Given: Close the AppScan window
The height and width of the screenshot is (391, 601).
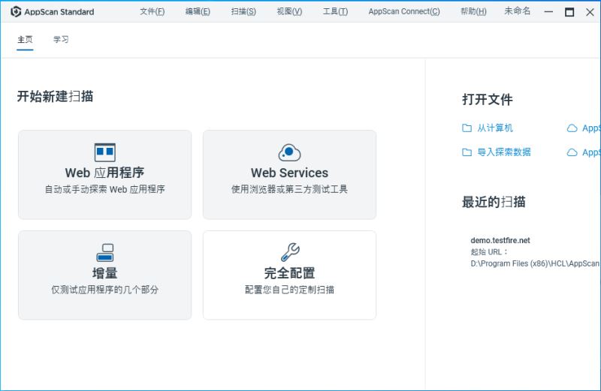Looking at the screenshot, I should [590, 12].
